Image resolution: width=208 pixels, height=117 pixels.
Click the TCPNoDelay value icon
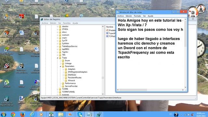point(107,36)
